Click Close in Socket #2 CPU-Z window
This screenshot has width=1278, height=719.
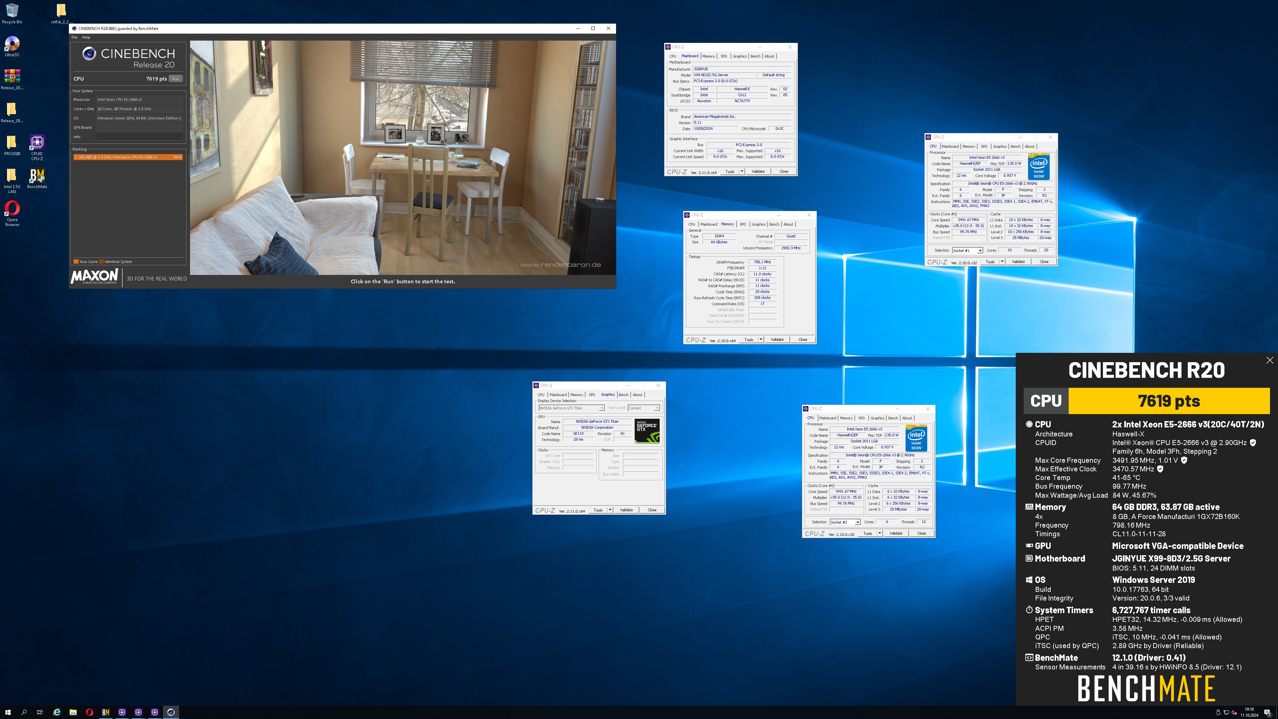(921, 533)
